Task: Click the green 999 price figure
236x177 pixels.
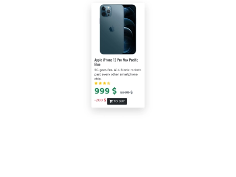Action: coord(102,91)
